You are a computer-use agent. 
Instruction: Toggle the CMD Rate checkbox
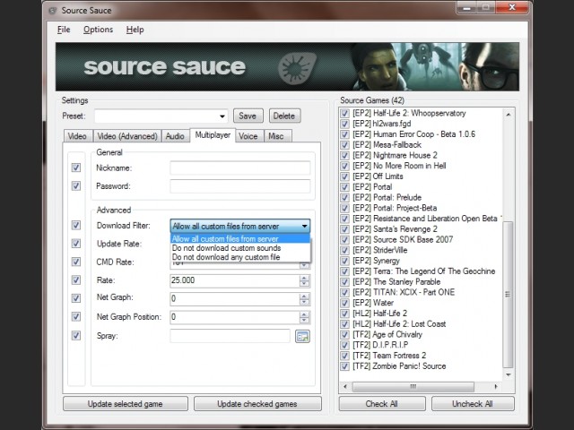tap(75, 262)
